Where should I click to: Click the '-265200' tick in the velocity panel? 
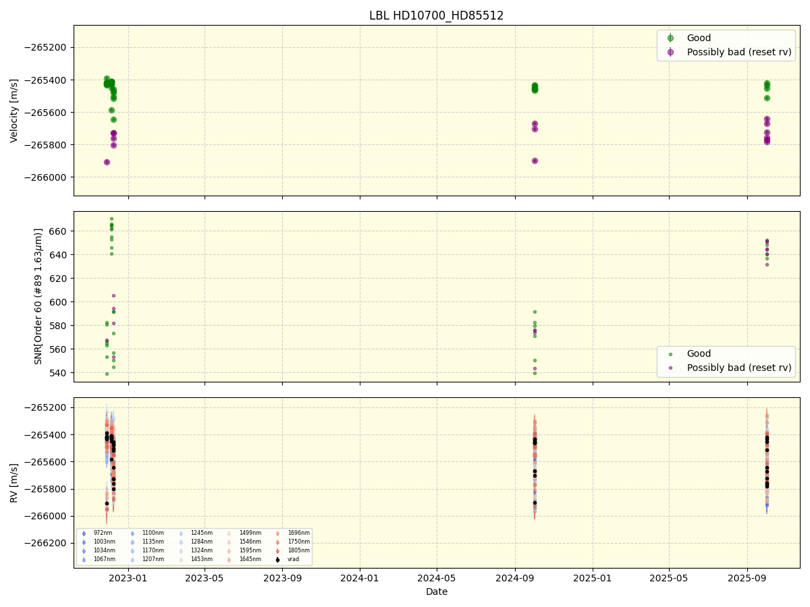(x=47, y=48)
